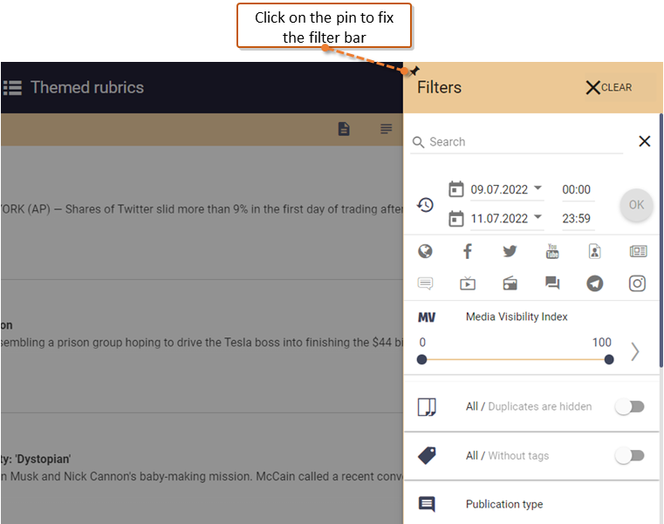Click the tag icon
Image resolution: width=664 pixels, height=524 pixels.
pos(427,455)
